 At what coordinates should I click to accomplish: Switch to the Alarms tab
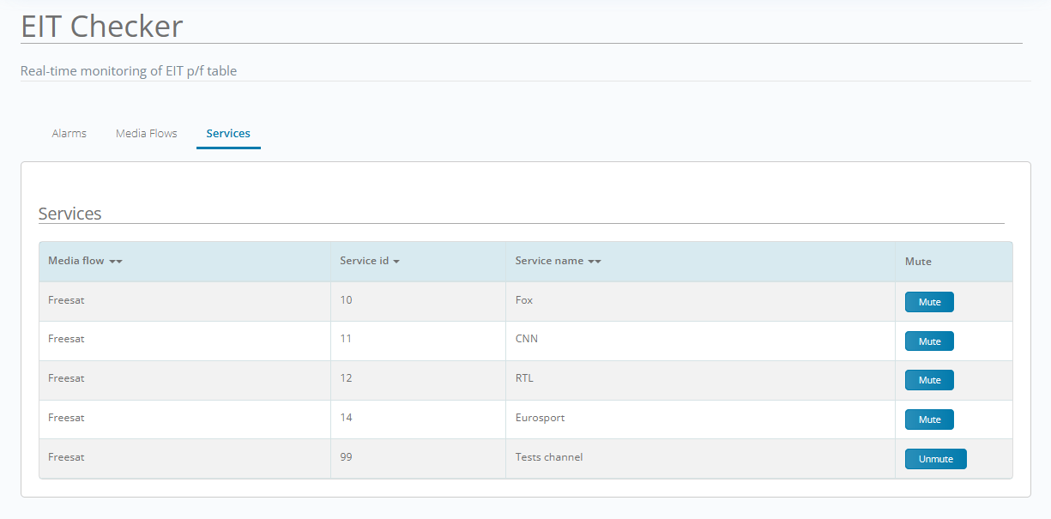pos(69,134)
